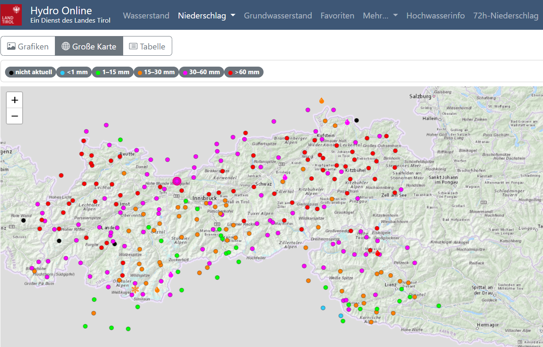
Task: Click the Hermagor label on the map
Action: (488, 325)
